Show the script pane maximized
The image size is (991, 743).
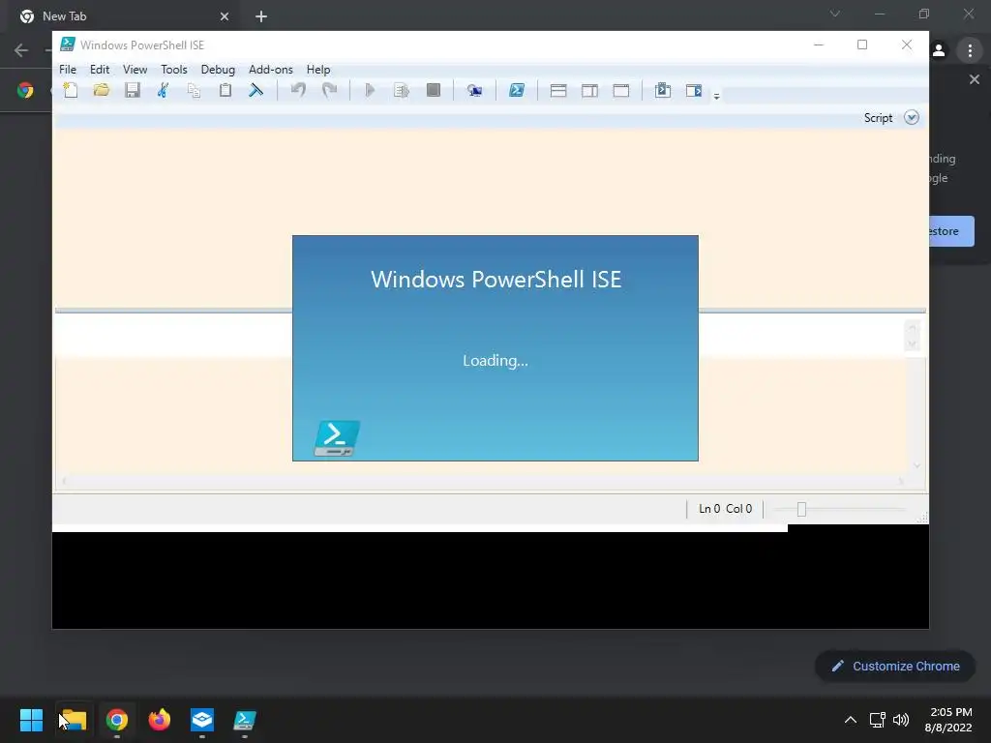pos(621,90)
